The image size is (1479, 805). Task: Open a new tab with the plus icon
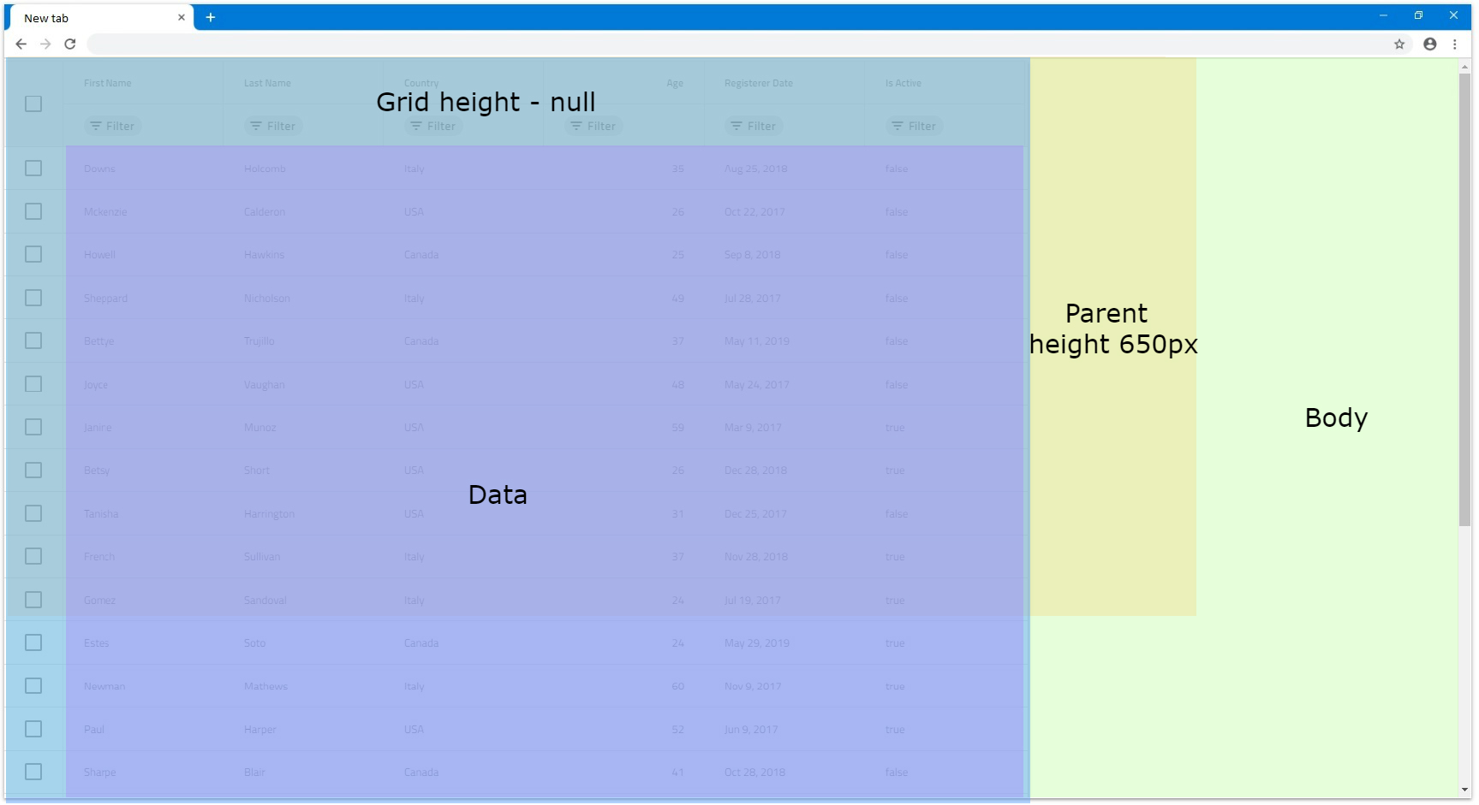pyautogui.click(x=211, y=17)
